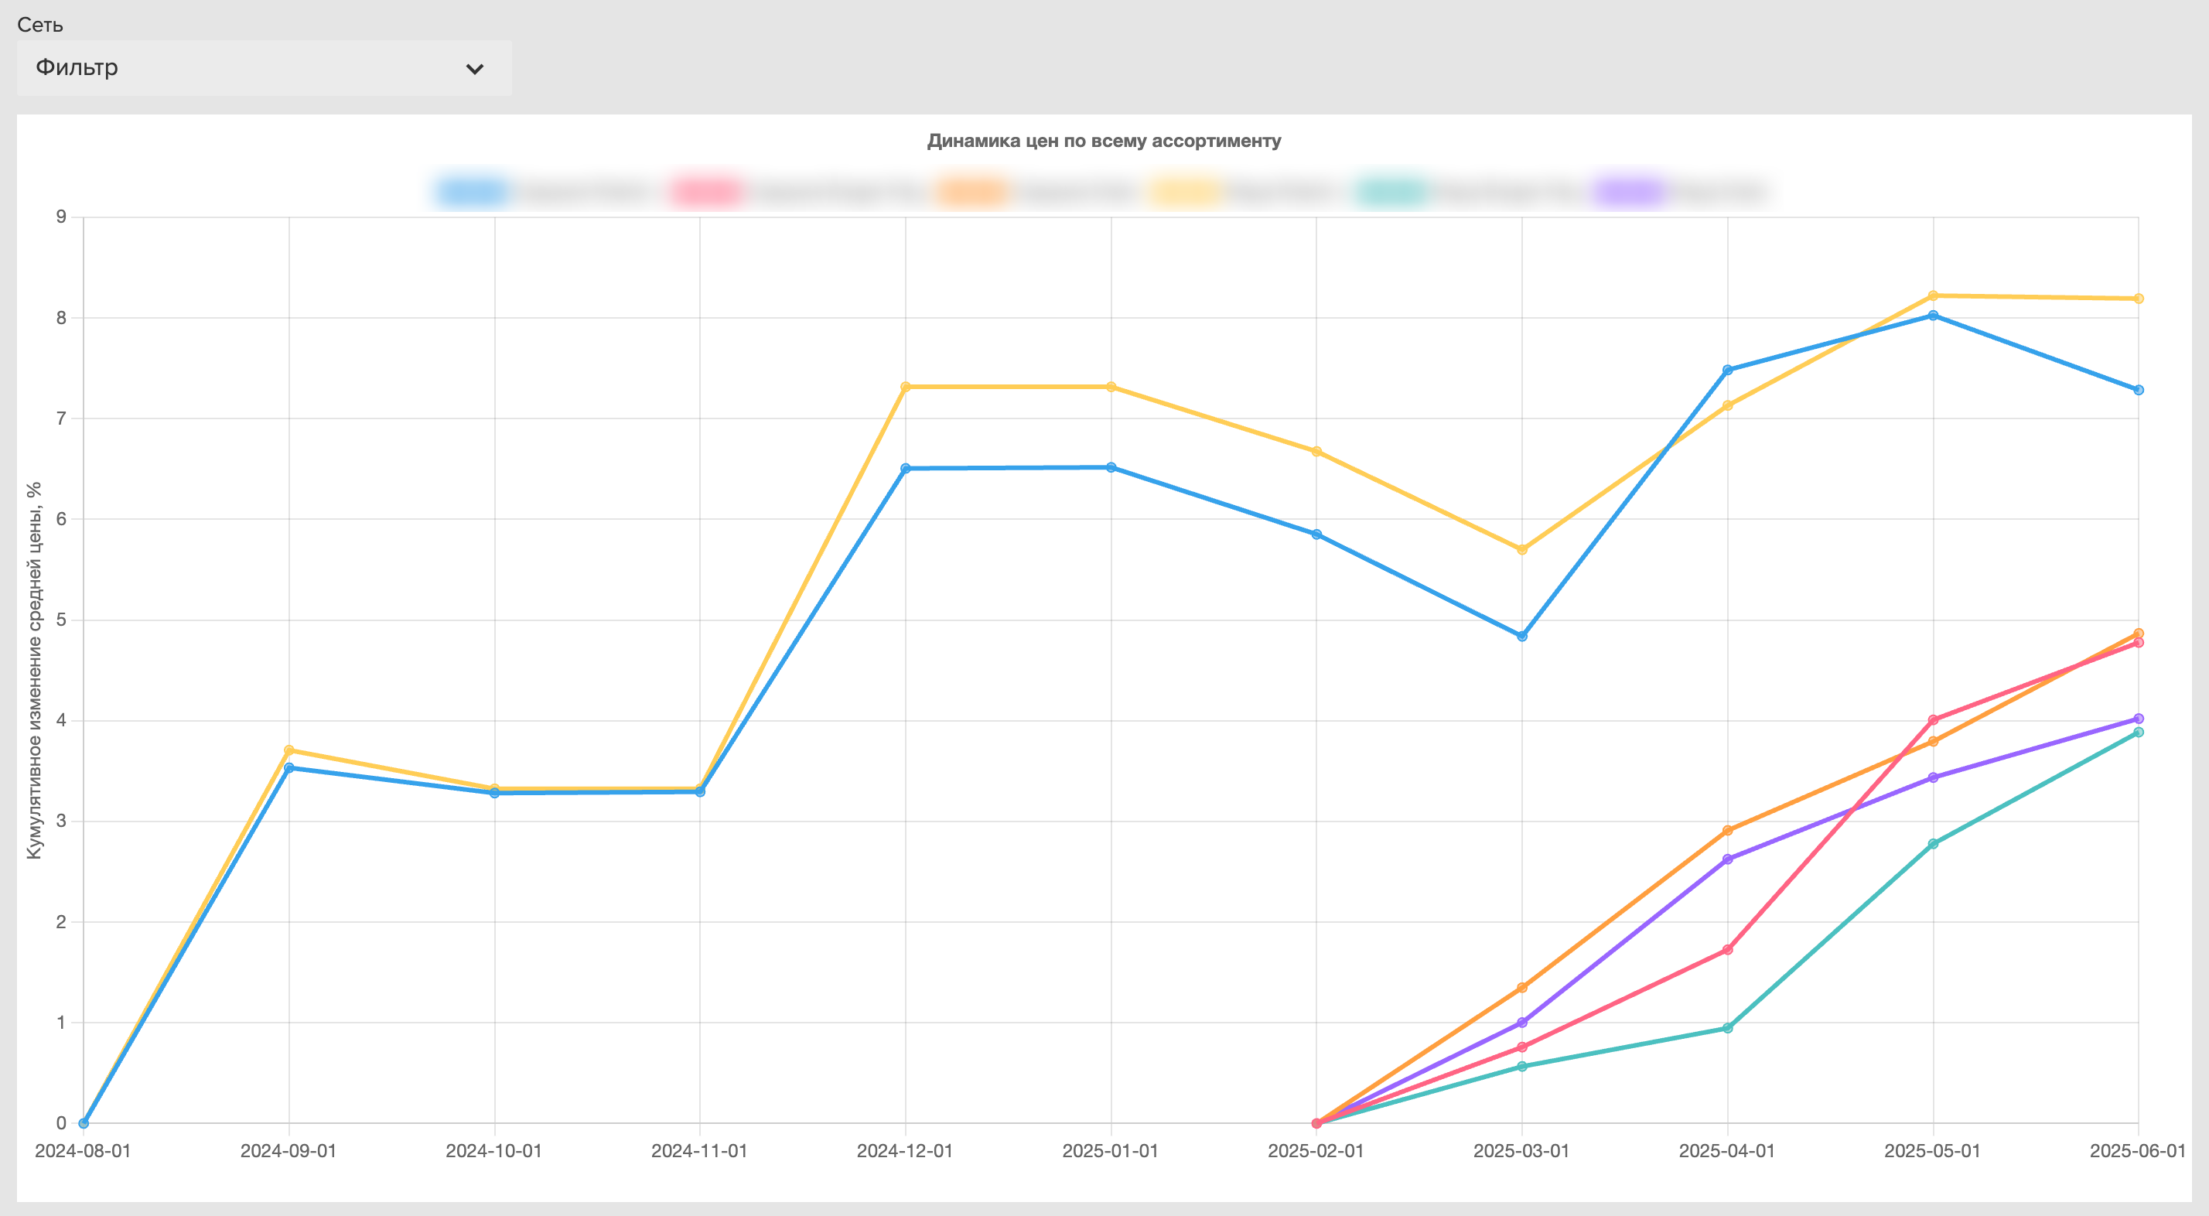Viewport: 2209px width, 1216px height.
Task: Click the x-axis label 2024-10-01
Action: click(x=494, y=1151)
